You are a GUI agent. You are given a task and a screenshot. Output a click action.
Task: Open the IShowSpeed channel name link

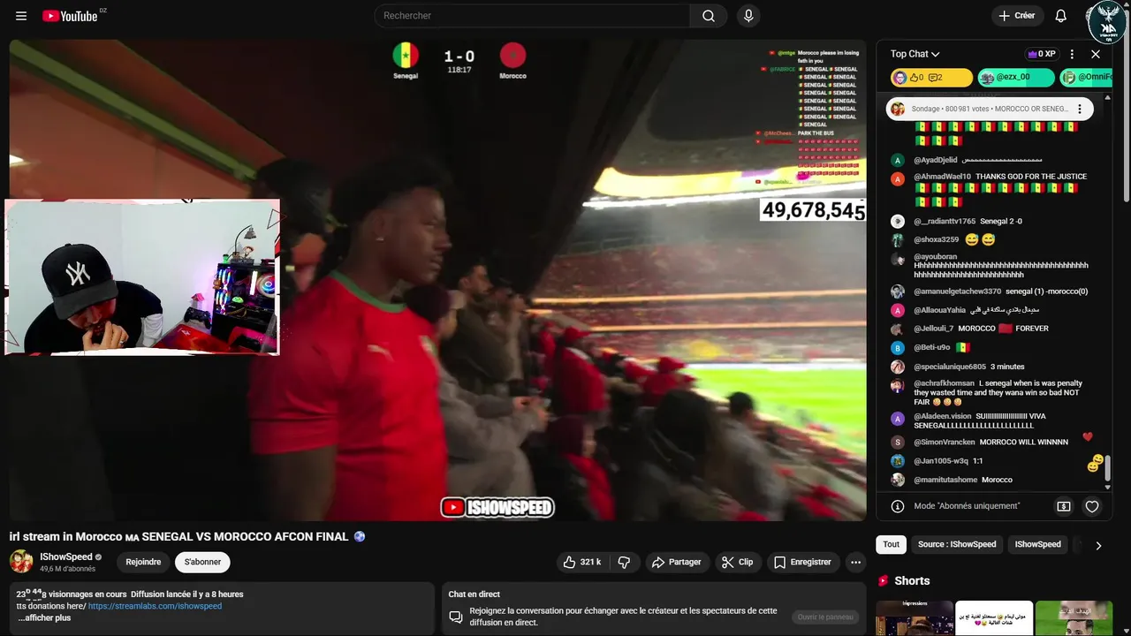[x=66, y=557]
